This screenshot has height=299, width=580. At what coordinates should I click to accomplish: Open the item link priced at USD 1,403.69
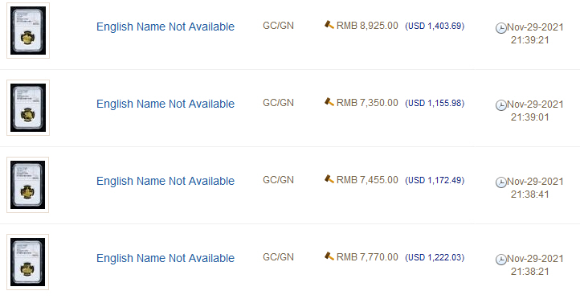pyautogui.click(x=165, y=27)
